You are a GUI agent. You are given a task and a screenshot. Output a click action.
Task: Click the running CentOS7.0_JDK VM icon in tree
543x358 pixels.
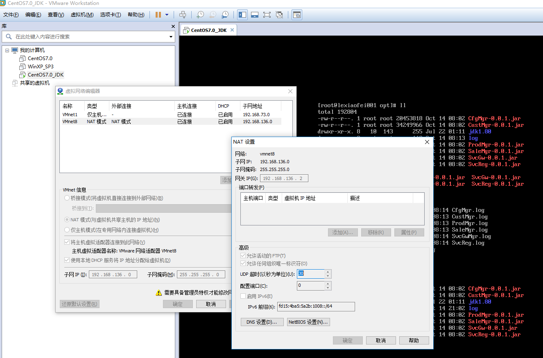[x=23, y=74]
